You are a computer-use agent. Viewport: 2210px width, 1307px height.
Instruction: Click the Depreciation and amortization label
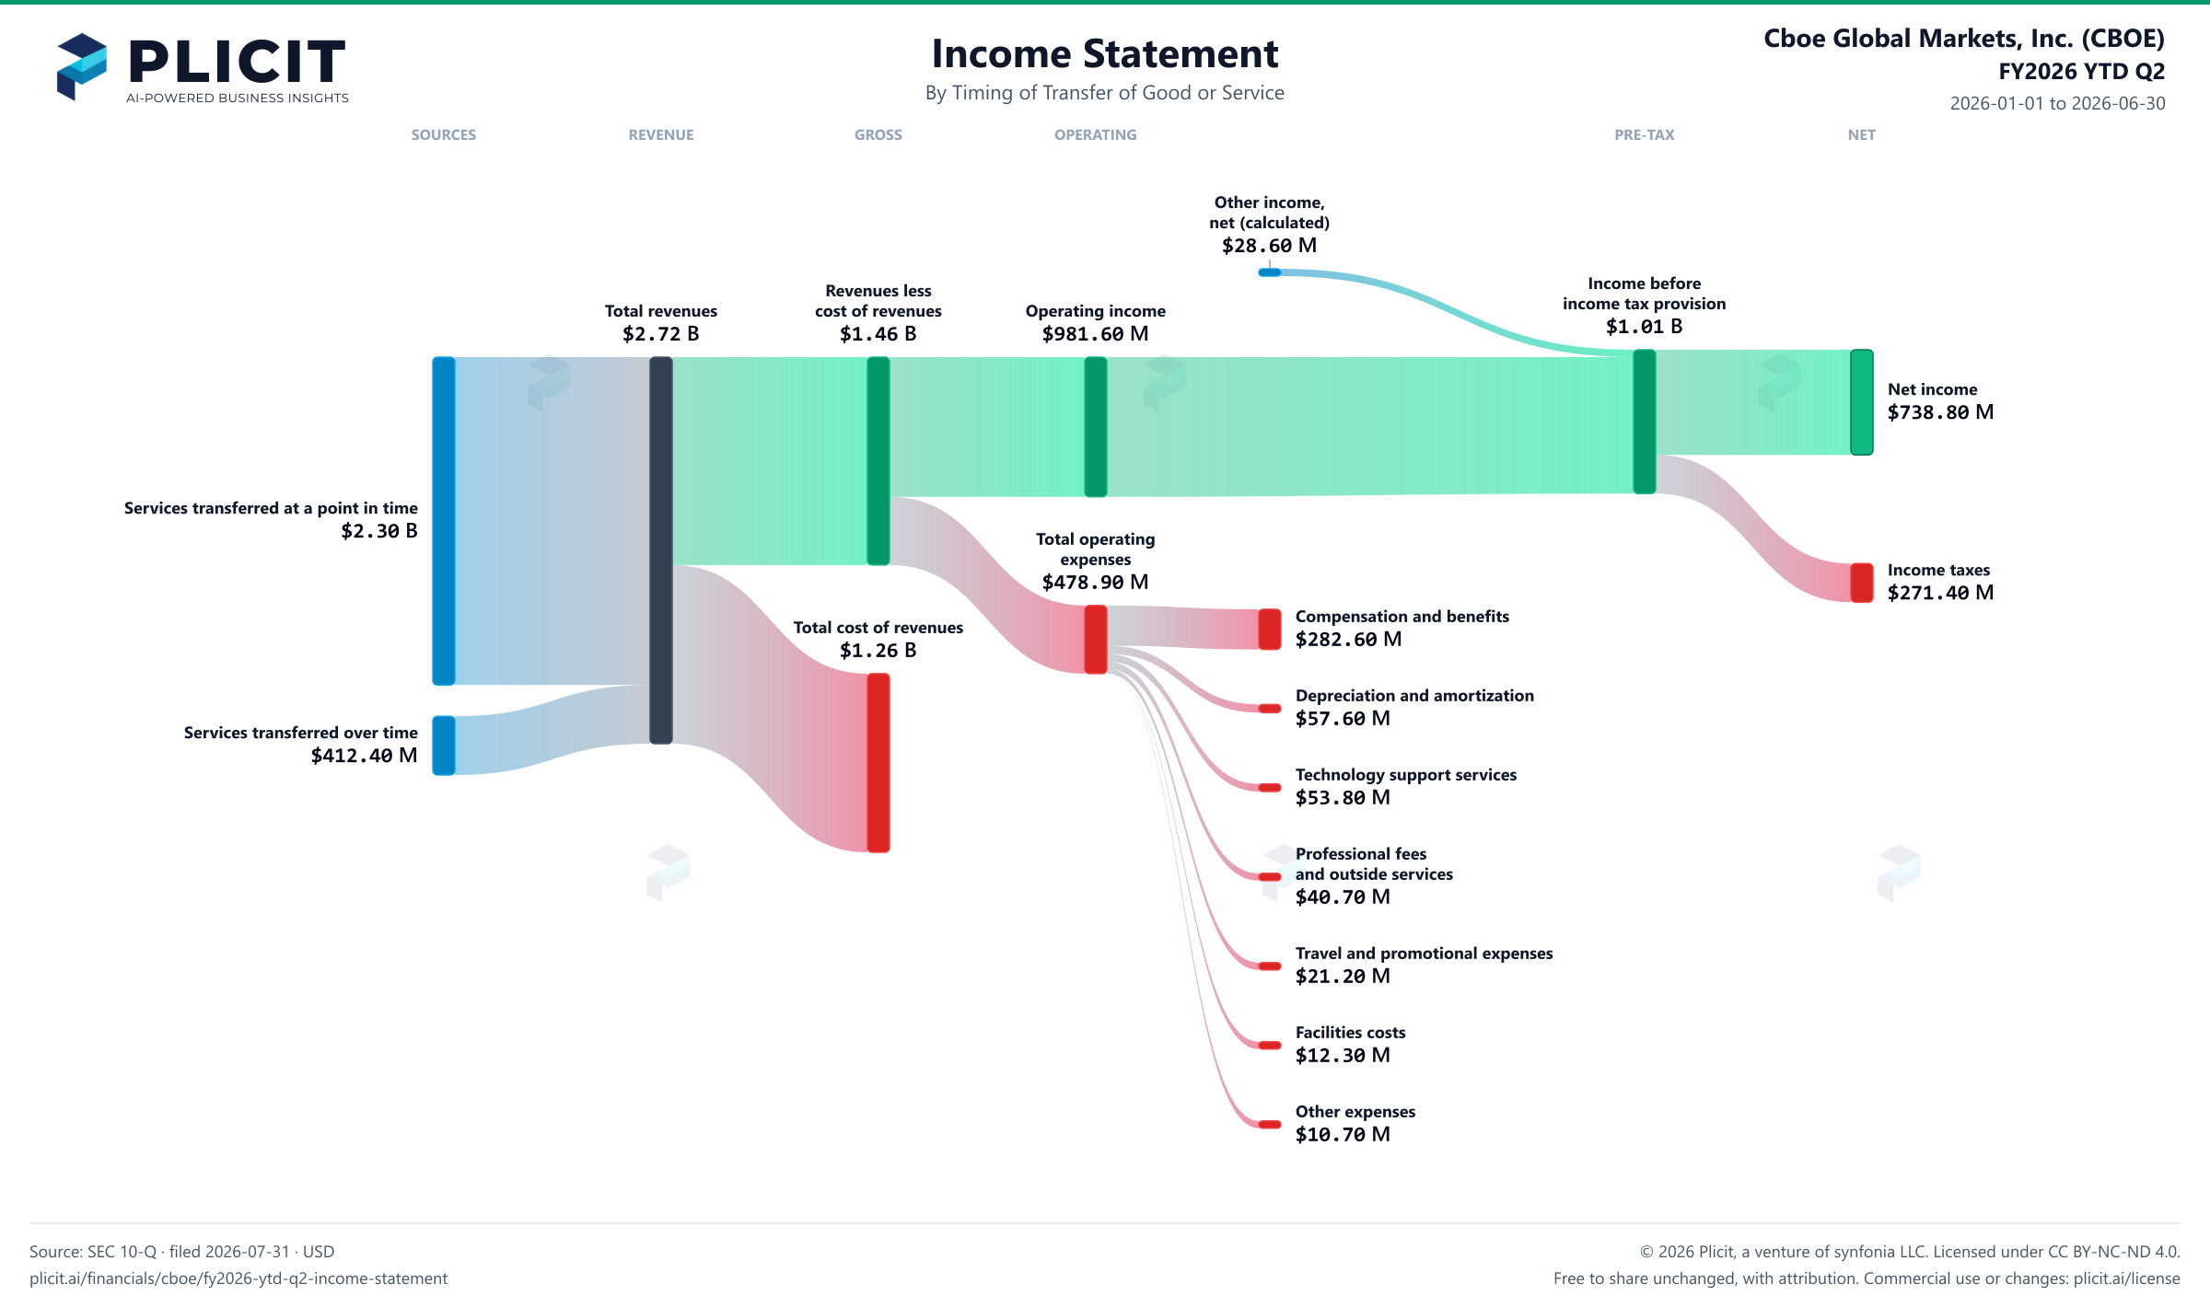tap(1414, 696)
